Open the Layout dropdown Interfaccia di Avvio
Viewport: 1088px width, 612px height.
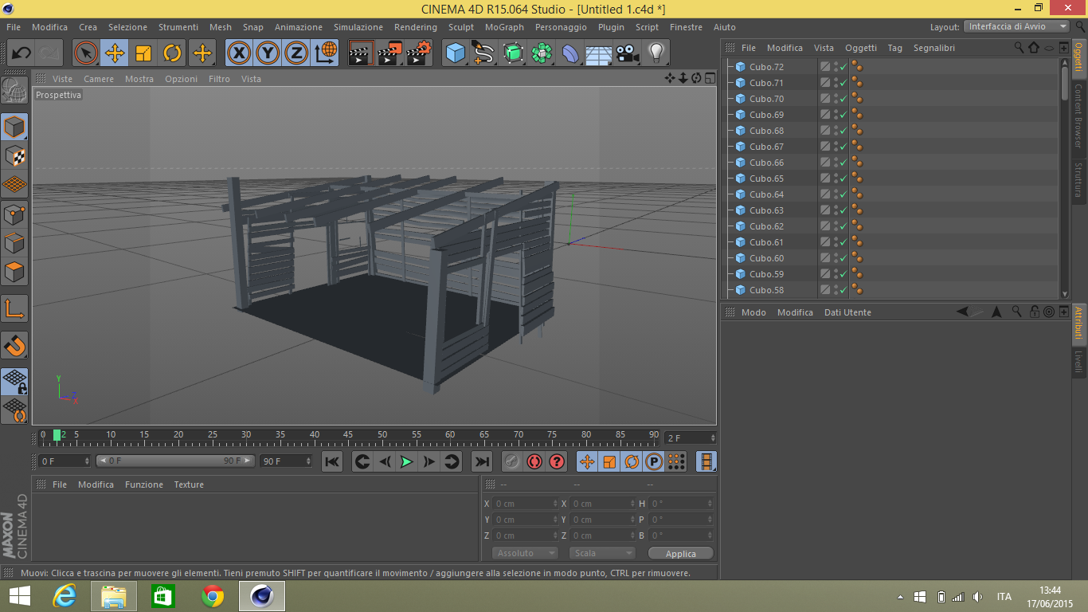pyautogui.click(x=1016, y=26)
